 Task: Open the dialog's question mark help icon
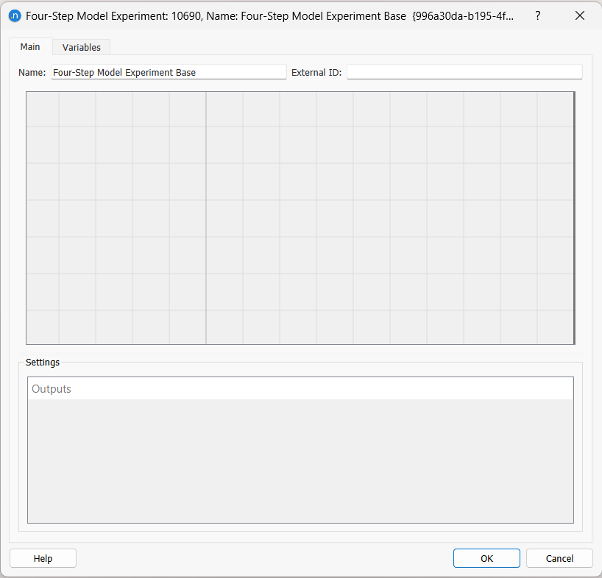point(537,15)
